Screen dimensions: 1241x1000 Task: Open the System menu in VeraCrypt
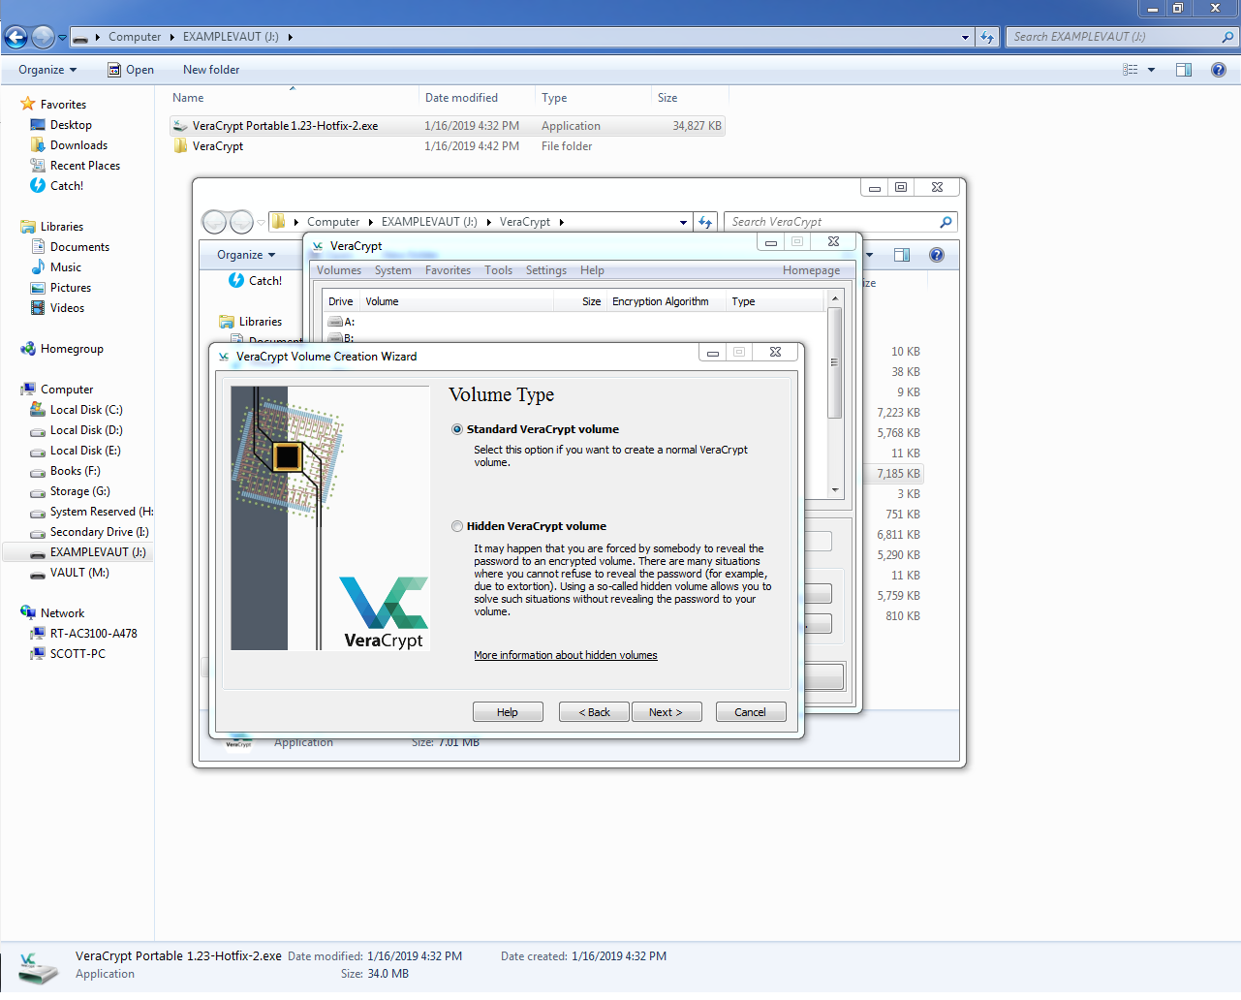pos(393,270)
